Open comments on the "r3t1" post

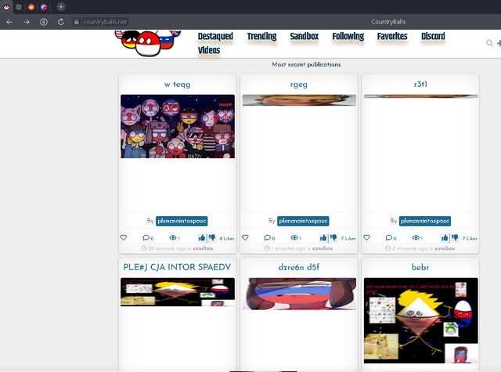pos(391,238)
